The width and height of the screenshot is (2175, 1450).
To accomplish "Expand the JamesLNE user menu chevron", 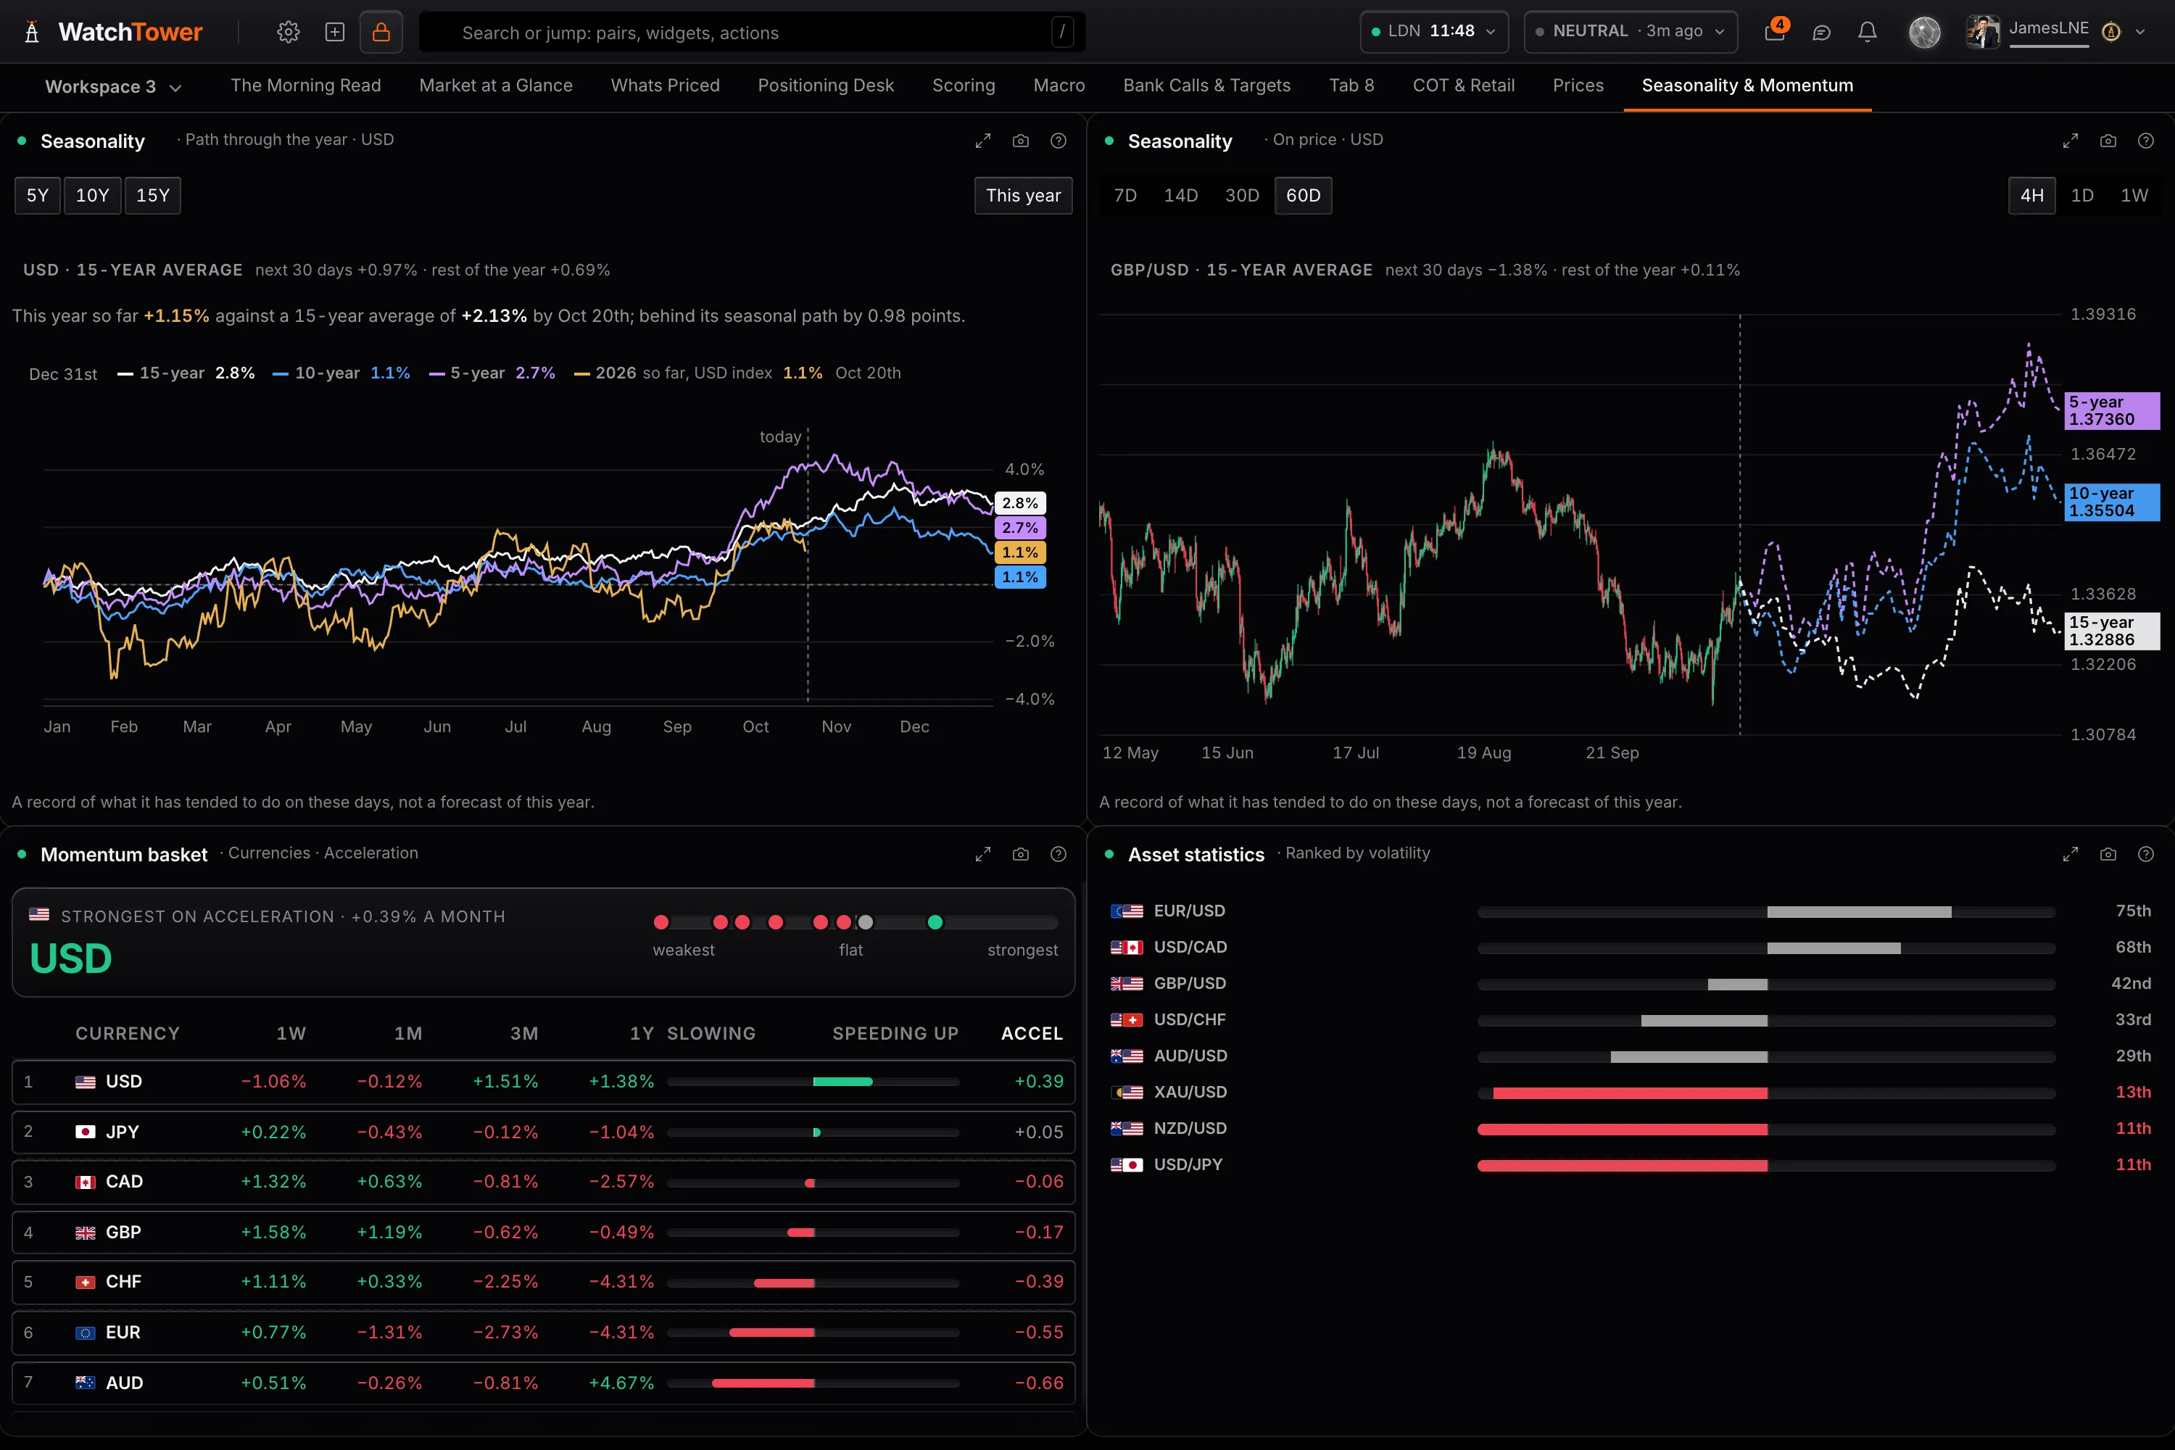I will (2141, 33).
